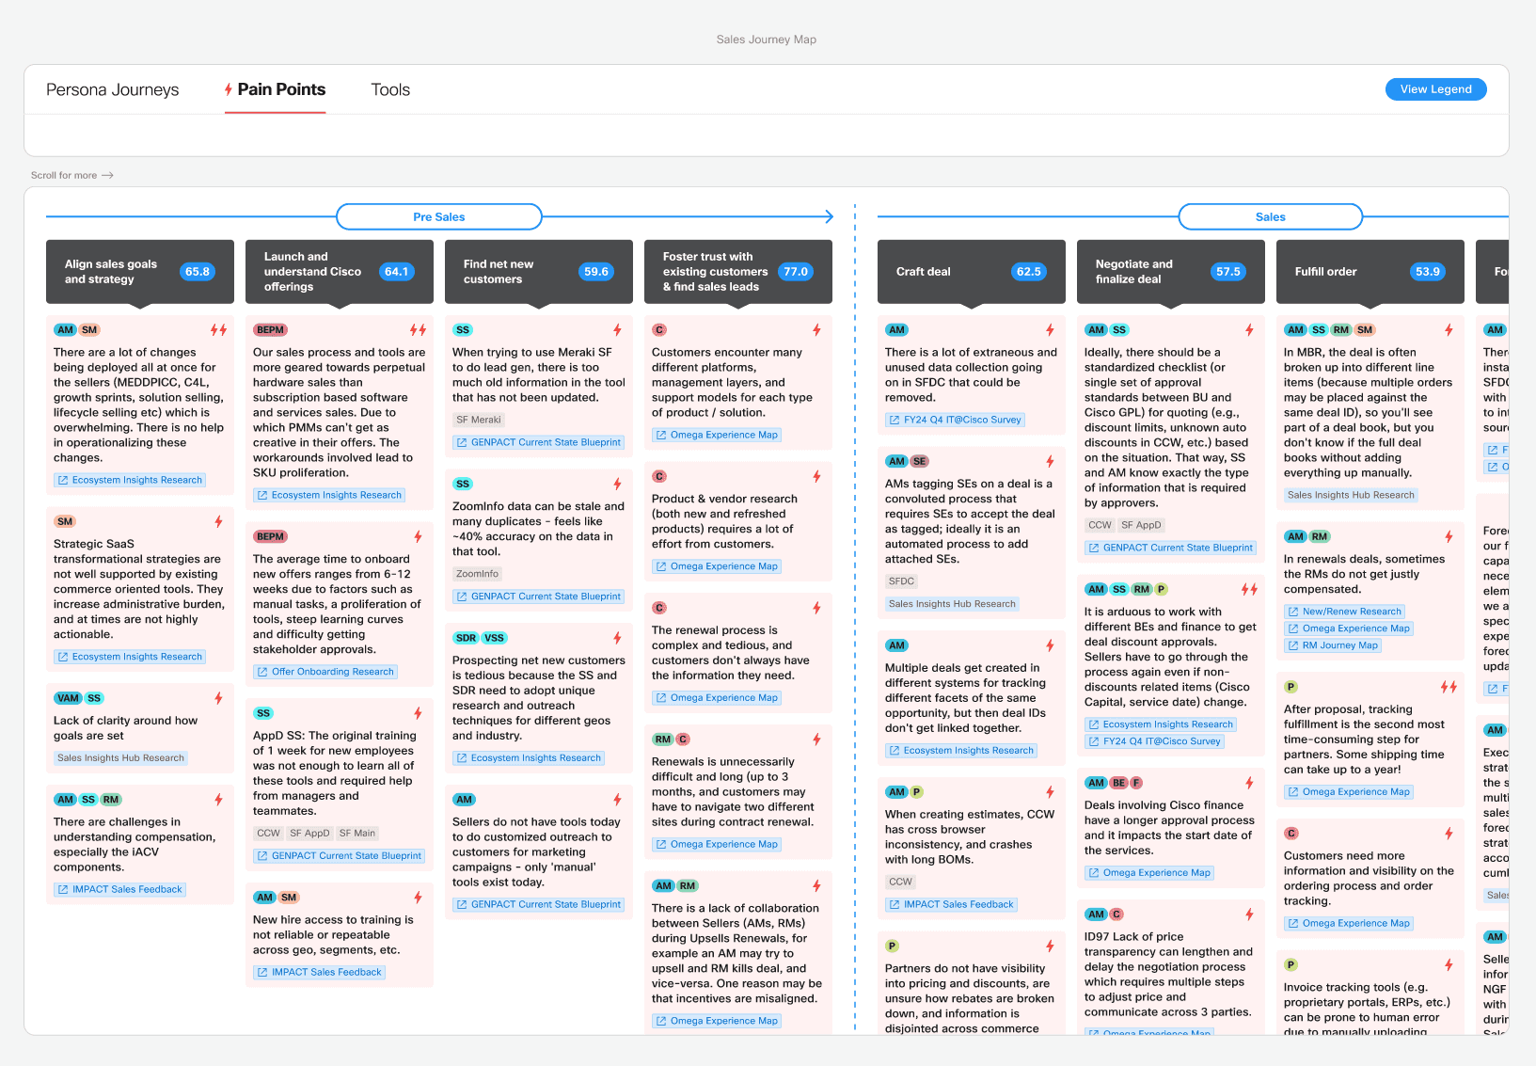
Task: Click the SDR persona badge on the prospecting card
Action: (465, 638)
